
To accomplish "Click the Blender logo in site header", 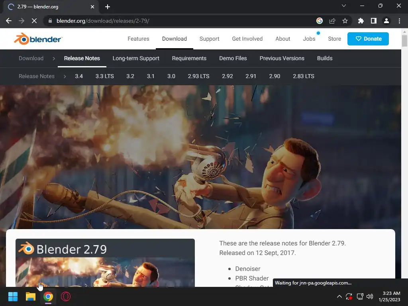I will coord(38,39).
